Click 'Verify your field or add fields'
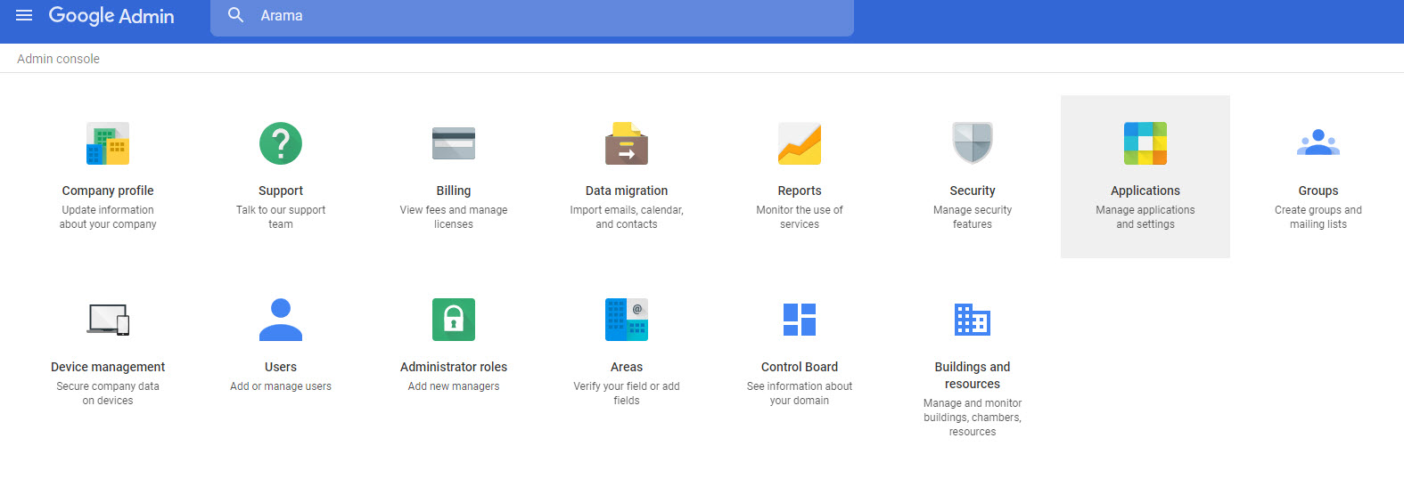The image size is (1404, 487). pyautogui.click(x=627, y=394)
